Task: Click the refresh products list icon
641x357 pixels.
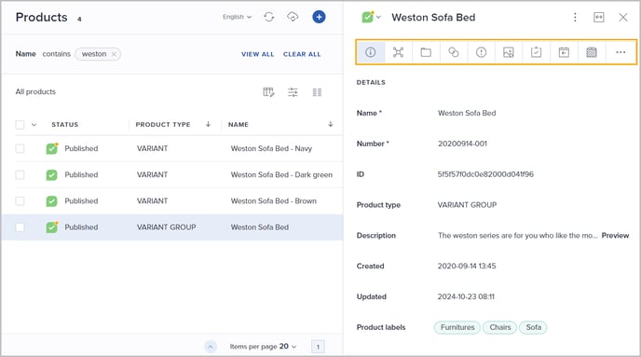Action: tap(268, 17)
